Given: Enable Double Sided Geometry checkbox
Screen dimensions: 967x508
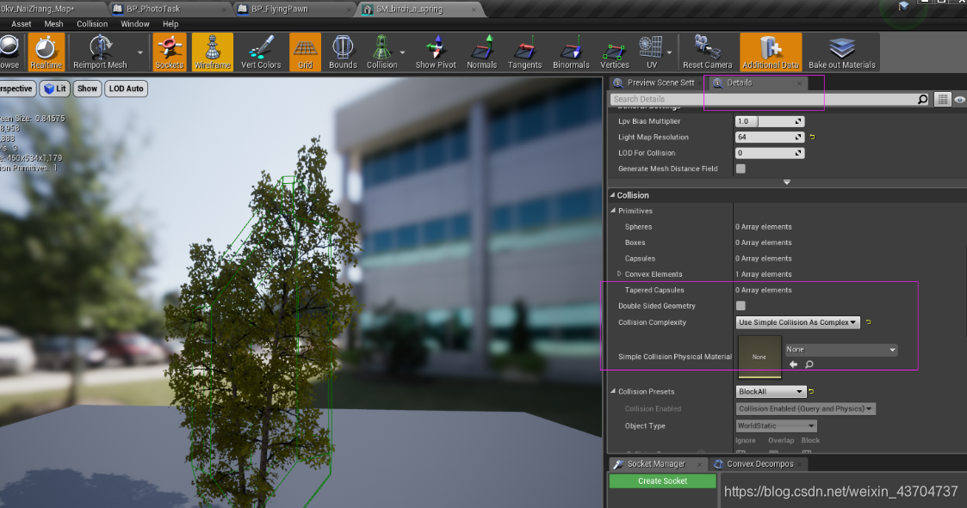Looking at the screenshot, I should coord(741,306).
